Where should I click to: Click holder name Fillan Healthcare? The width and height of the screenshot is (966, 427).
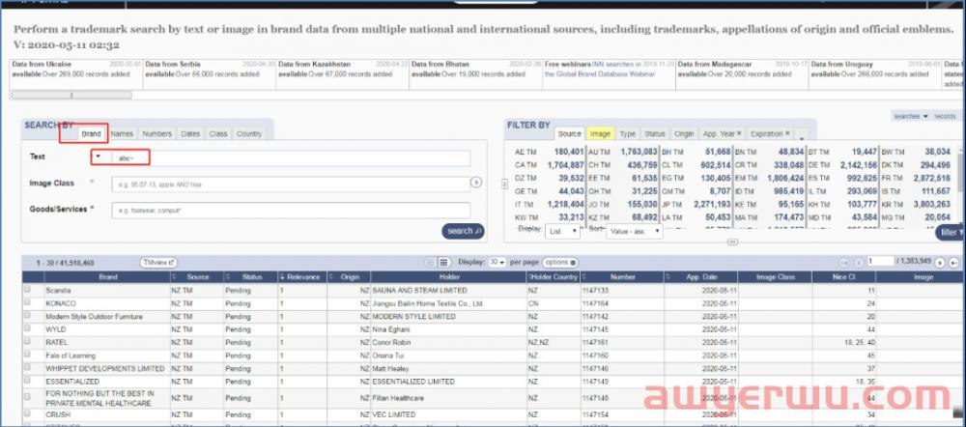coord(398,398)
